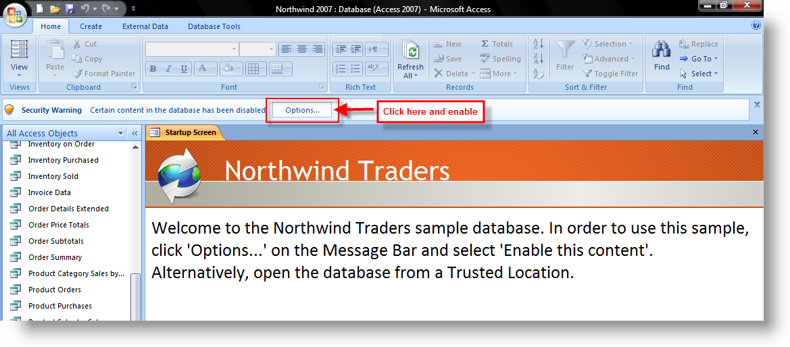The width and height of the screenshot is (790, 347).
Task: Toggle Bold formatting button
Action: 153,69
